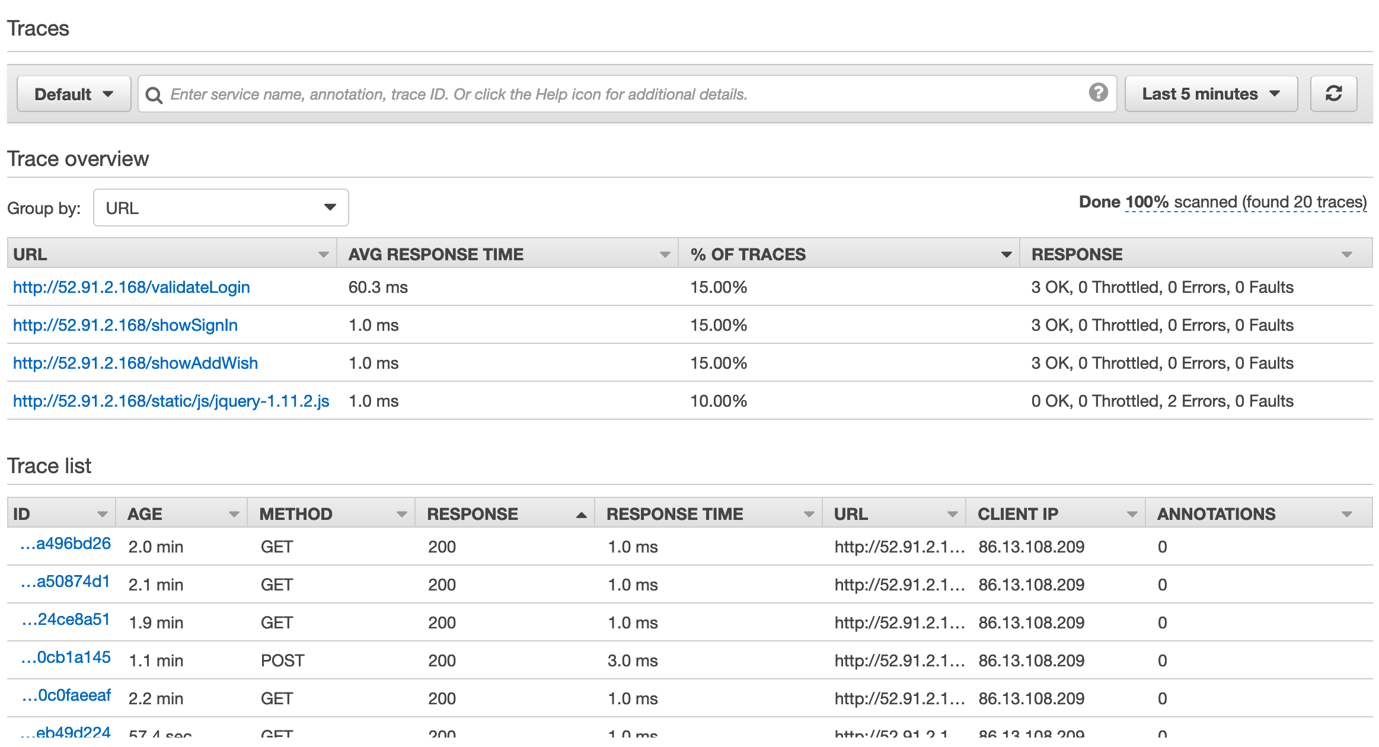Viewport: 1379px width, 747px height.
Task: Open the search help icon
Action: 1099,93
